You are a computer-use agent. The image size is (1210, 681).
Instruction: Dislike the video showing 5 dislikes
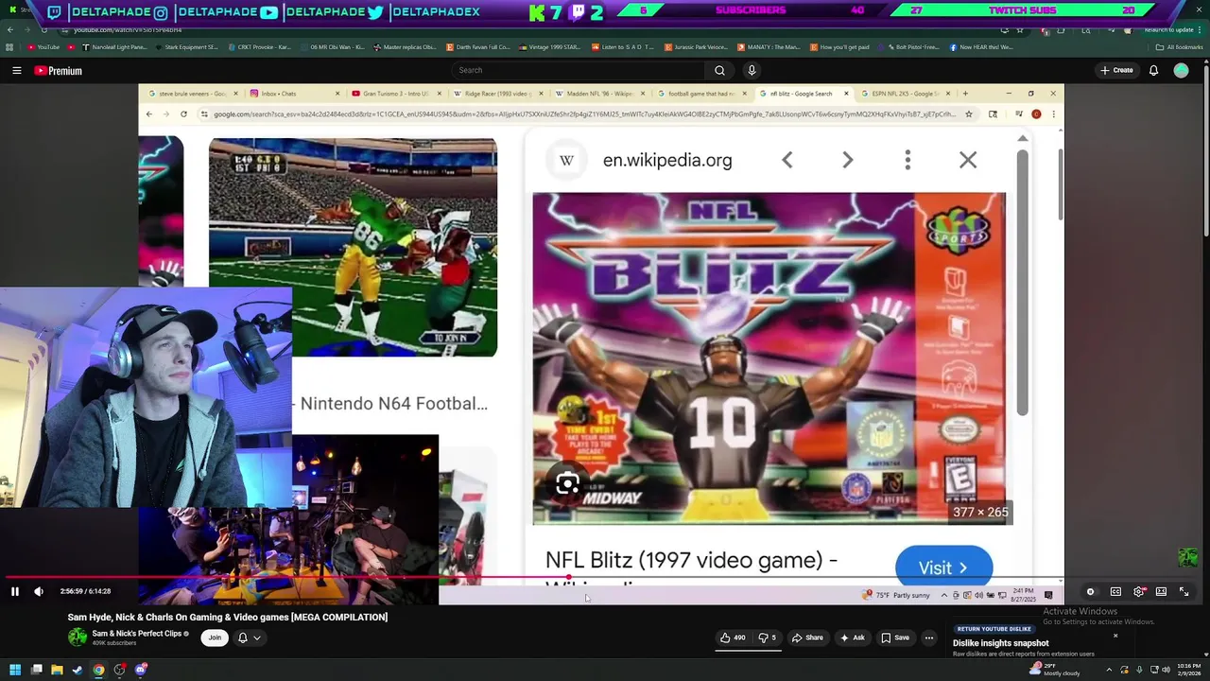pos(767,637)
